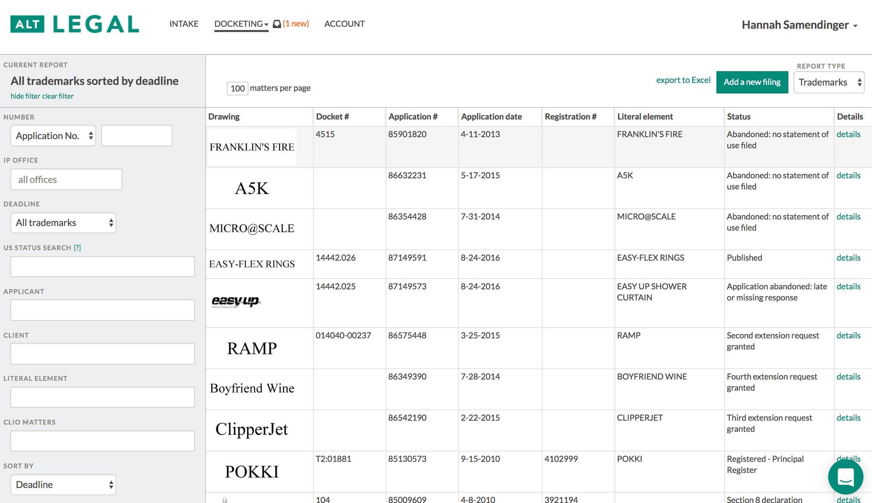
Task: Open the Account menu item
Action: tap(344, 24)
